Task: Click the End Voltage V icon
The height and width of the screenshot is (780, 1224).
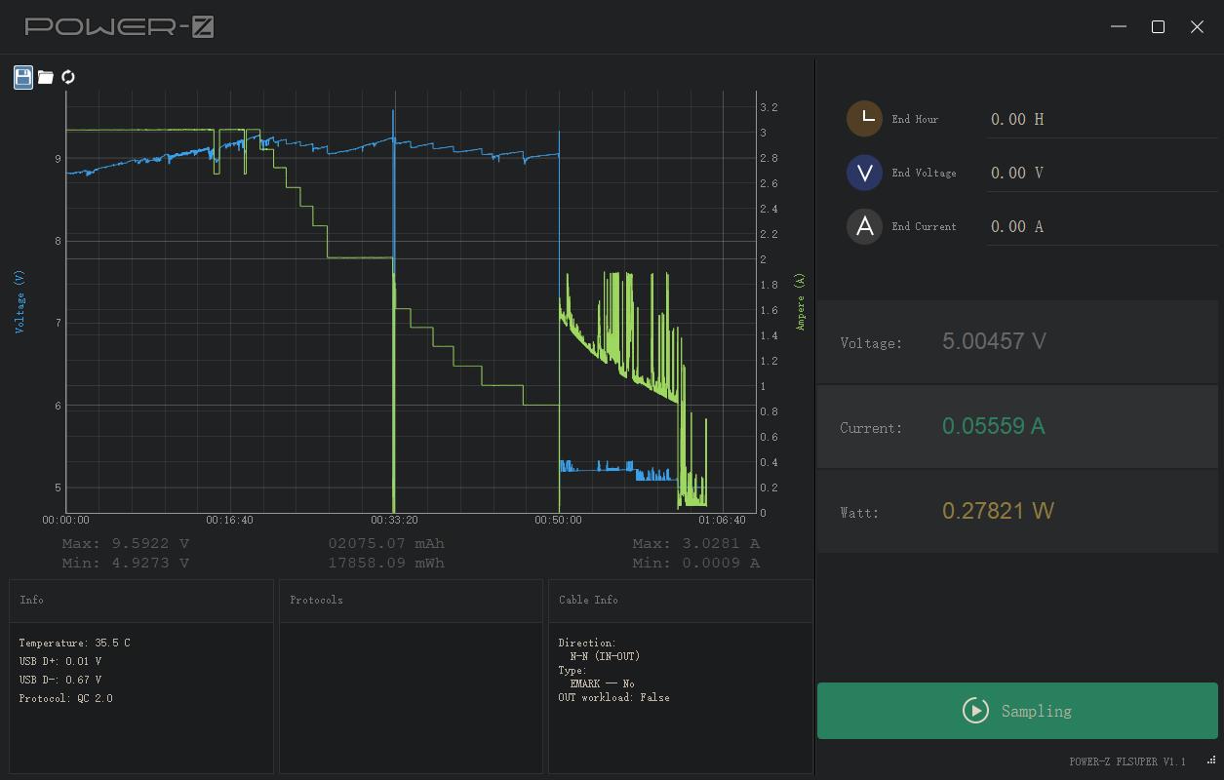Action: pyautogui.click(x=864, y=173)
